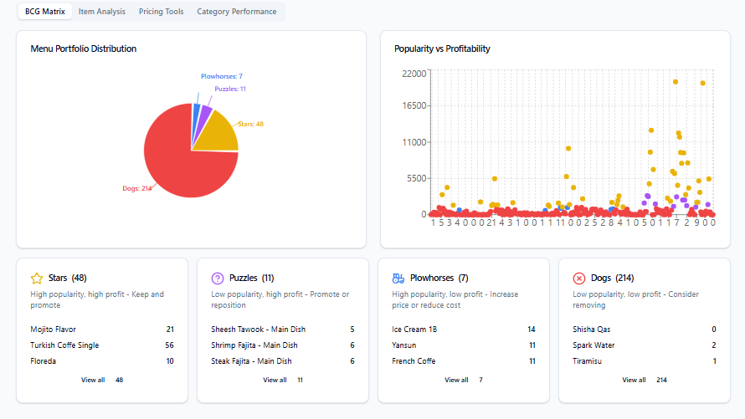The height and width of the screenshot is (419, 745).
Task: View all 48 Stars items
Action: pos(101,380)
